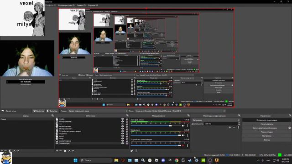
Task: Move source up arrow in the Источники toolbar
Action: [69, 151]
